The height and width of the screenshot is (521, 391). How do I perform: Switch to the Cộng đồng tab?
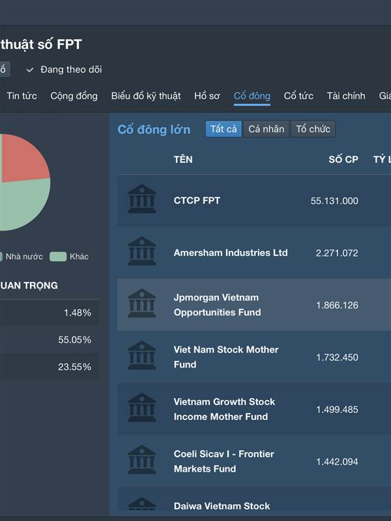(74, 96)
